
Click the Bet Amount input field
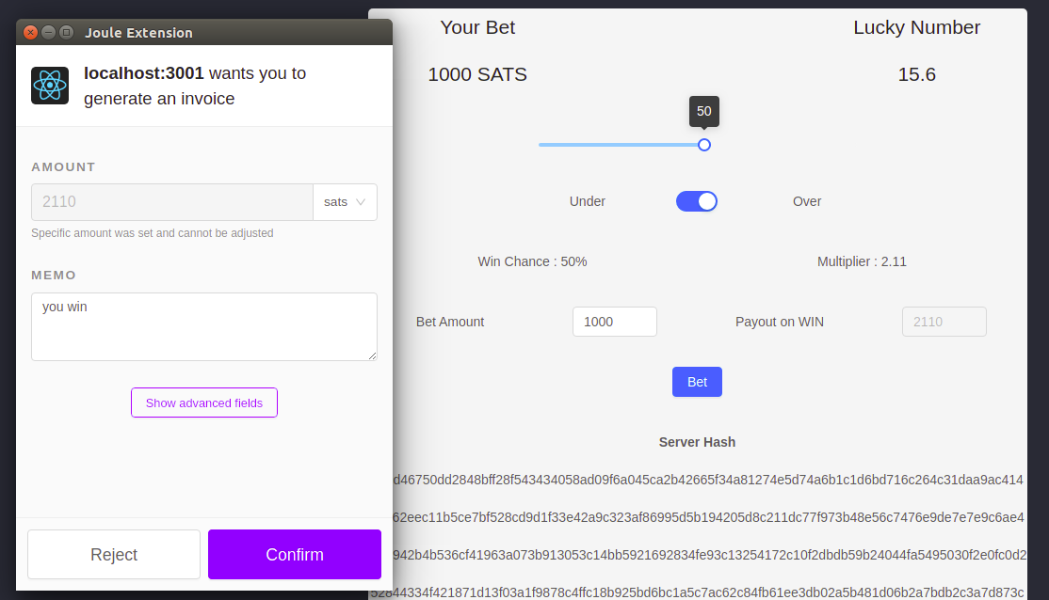click(614, 322)
